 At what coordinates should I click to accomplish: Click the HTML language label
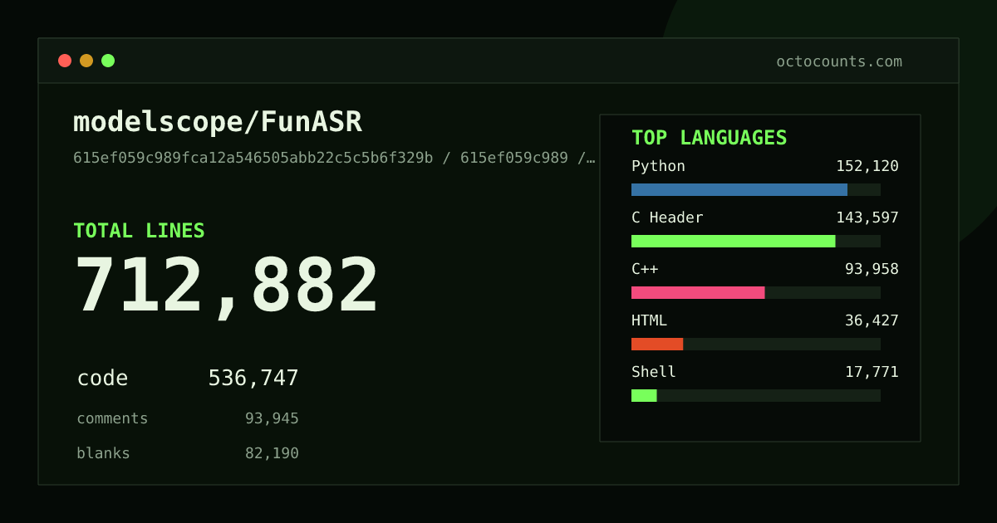(649, 320)
